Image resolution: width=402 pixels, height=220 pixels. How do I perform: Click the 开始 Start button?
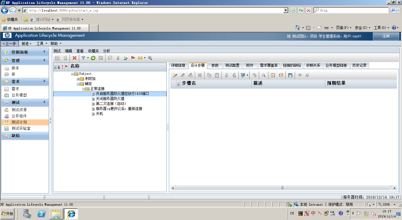8,214
